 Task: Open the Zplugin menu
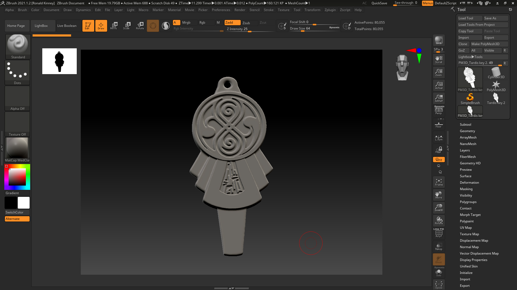tap(330, 10)
